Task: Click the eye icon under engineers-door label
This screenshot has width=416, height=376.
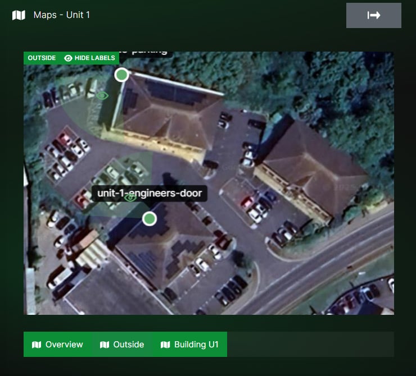Action: (130, 198)
